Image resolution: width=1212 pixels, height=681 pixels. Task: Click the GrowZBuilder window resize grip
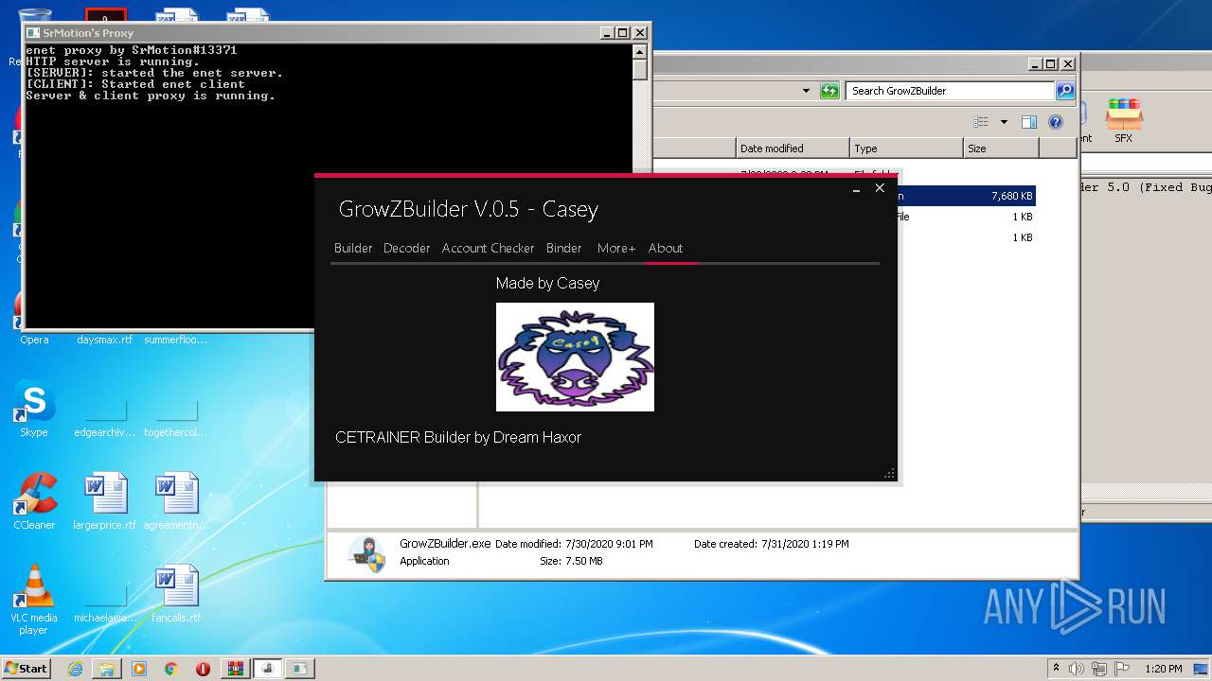coord(889,474)
